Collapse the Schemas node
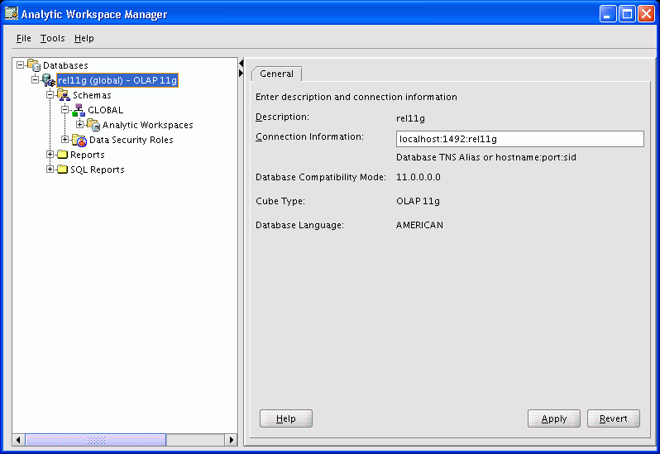This screenshot has height=454, width=660. (x=50, y=94)
